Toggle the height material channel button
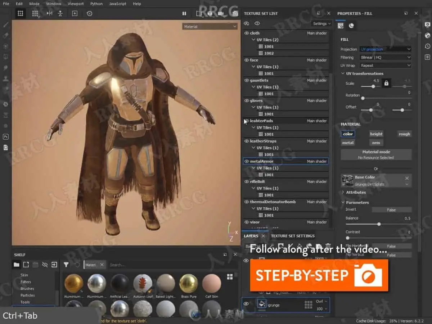Viewport: 432px width, 324px height. click(376, 134)
